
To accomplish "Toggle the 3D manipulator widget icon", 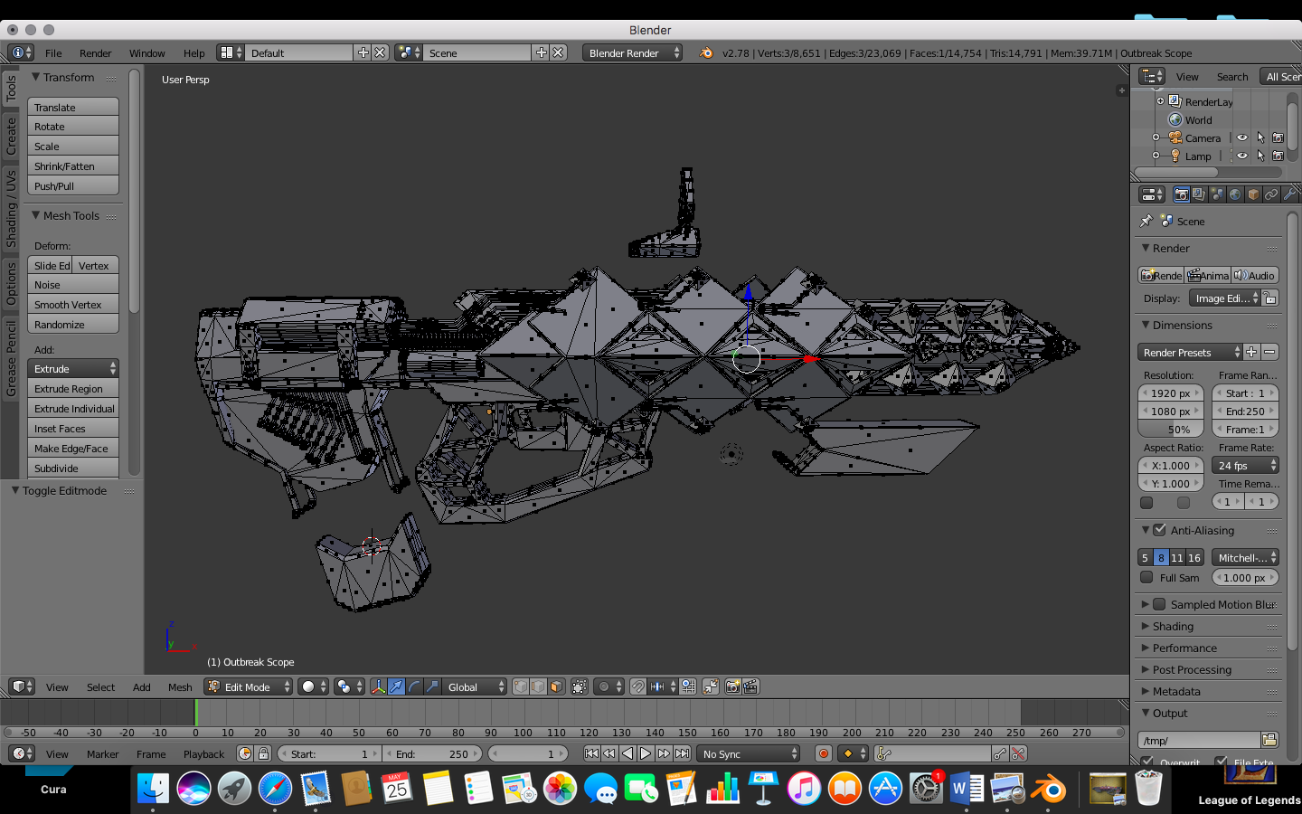I will click(379, 687).
